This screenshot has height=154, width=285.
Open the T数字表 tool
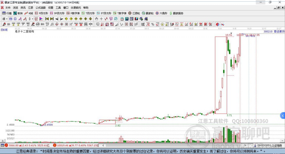(x=120, y=13)
